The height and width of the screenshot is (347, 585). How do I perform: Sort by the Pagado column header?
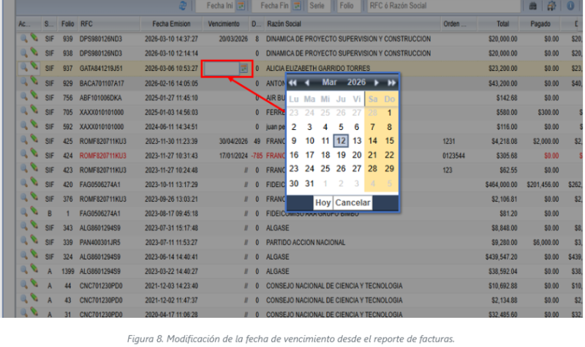point(540,24)
